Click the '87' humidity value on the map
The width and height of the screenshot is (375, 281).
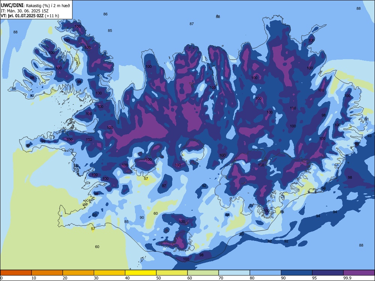click(192, 24)
